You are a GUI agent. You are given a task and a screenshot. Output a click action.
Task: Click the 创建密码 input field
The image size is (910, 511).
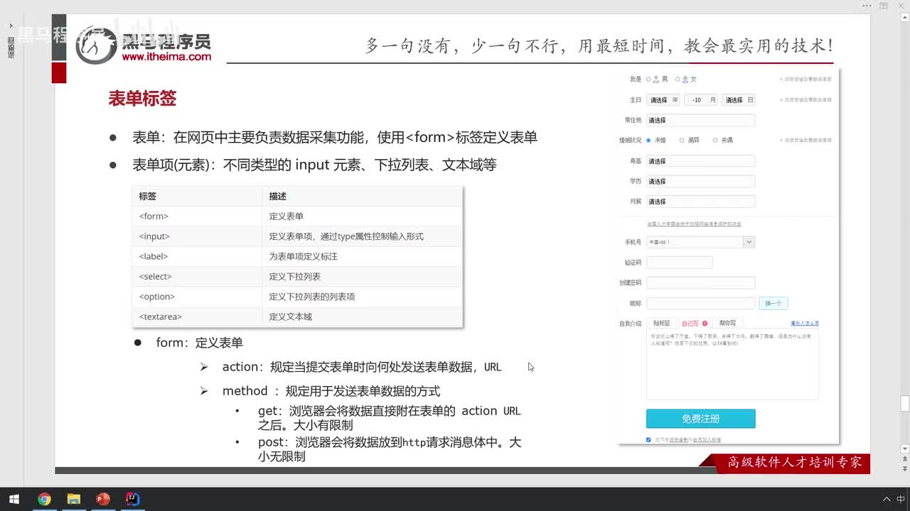coord(701,282)
